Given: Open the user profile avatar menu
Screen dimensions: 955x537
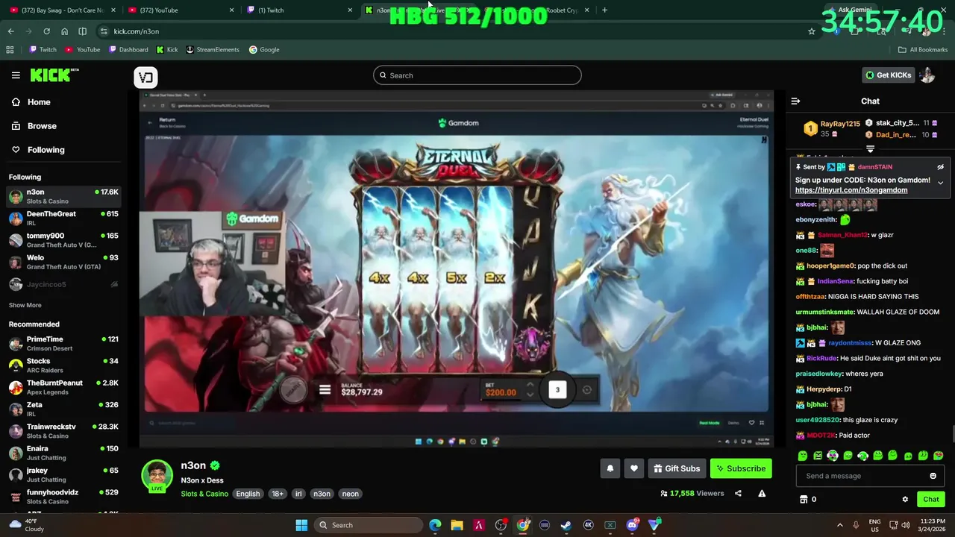Looking at the screenshot, I should click(x=927, y=75).
